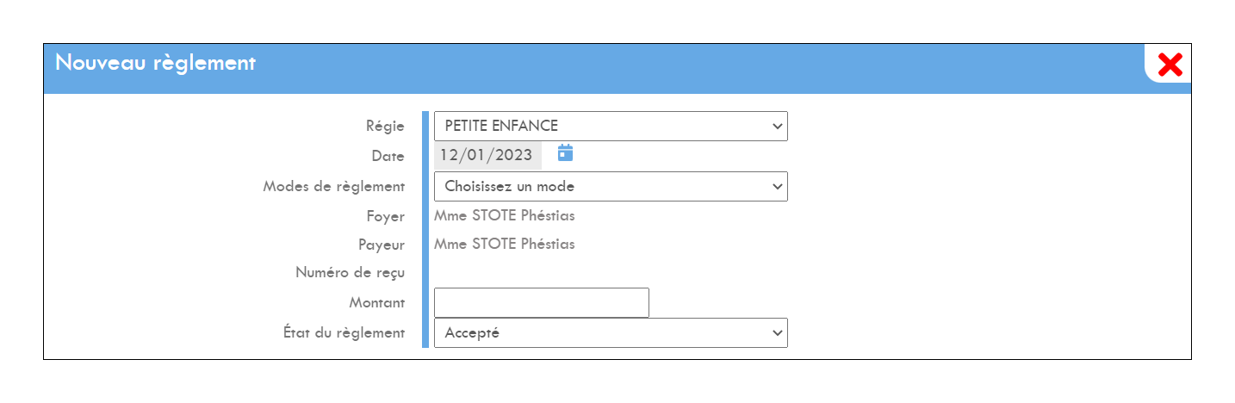
Task: Click the Payeur value Mme STOTE Phéstias
Action: (x=504, y=244)
